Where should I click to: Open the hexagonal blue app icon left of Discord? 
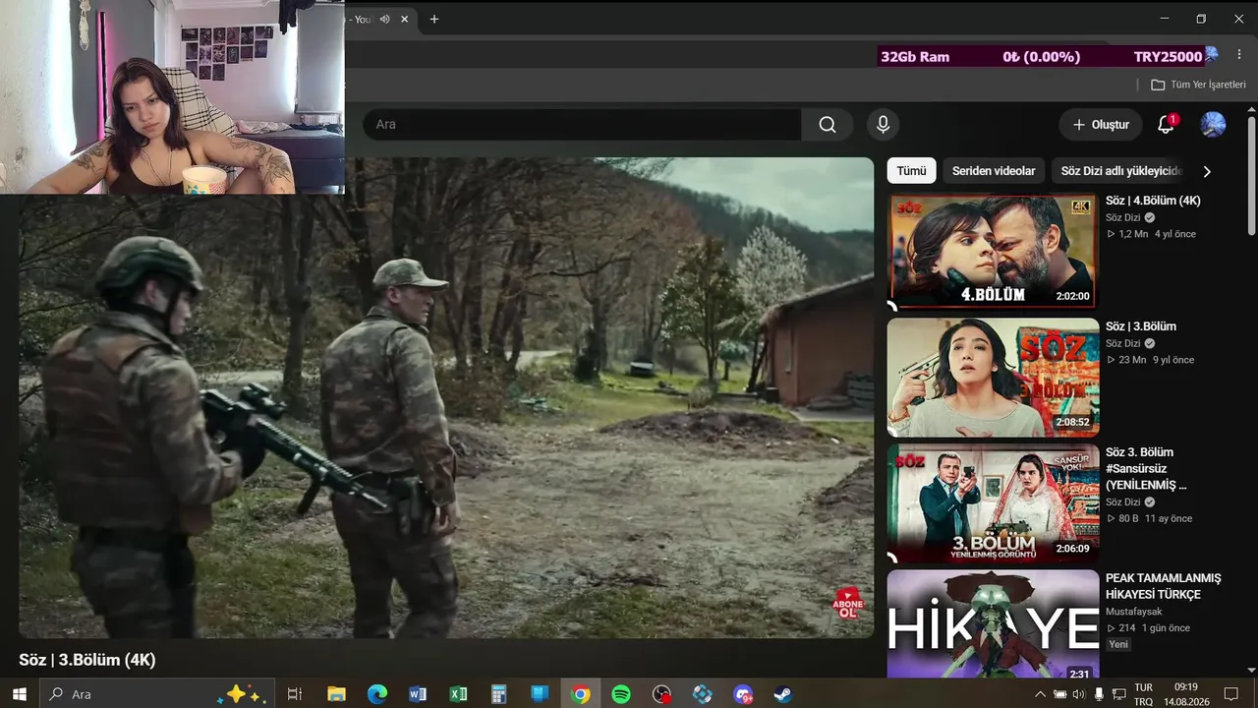pos(702,694)
